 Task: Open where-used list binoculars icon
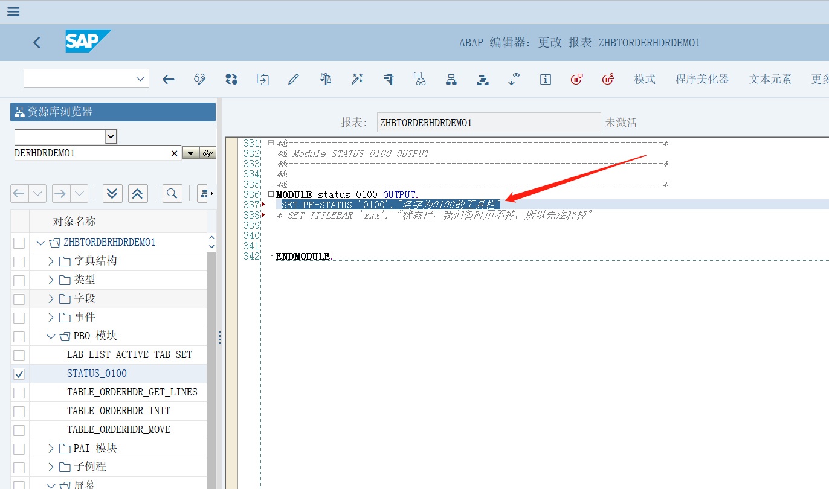pos(420,79)
